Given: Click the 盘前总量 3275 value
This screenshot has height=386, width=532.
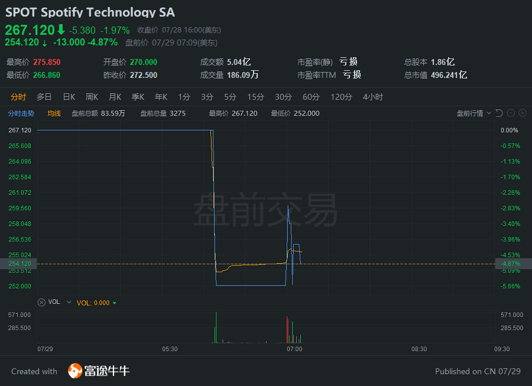Looking at the screenshot, I should 177,113.
